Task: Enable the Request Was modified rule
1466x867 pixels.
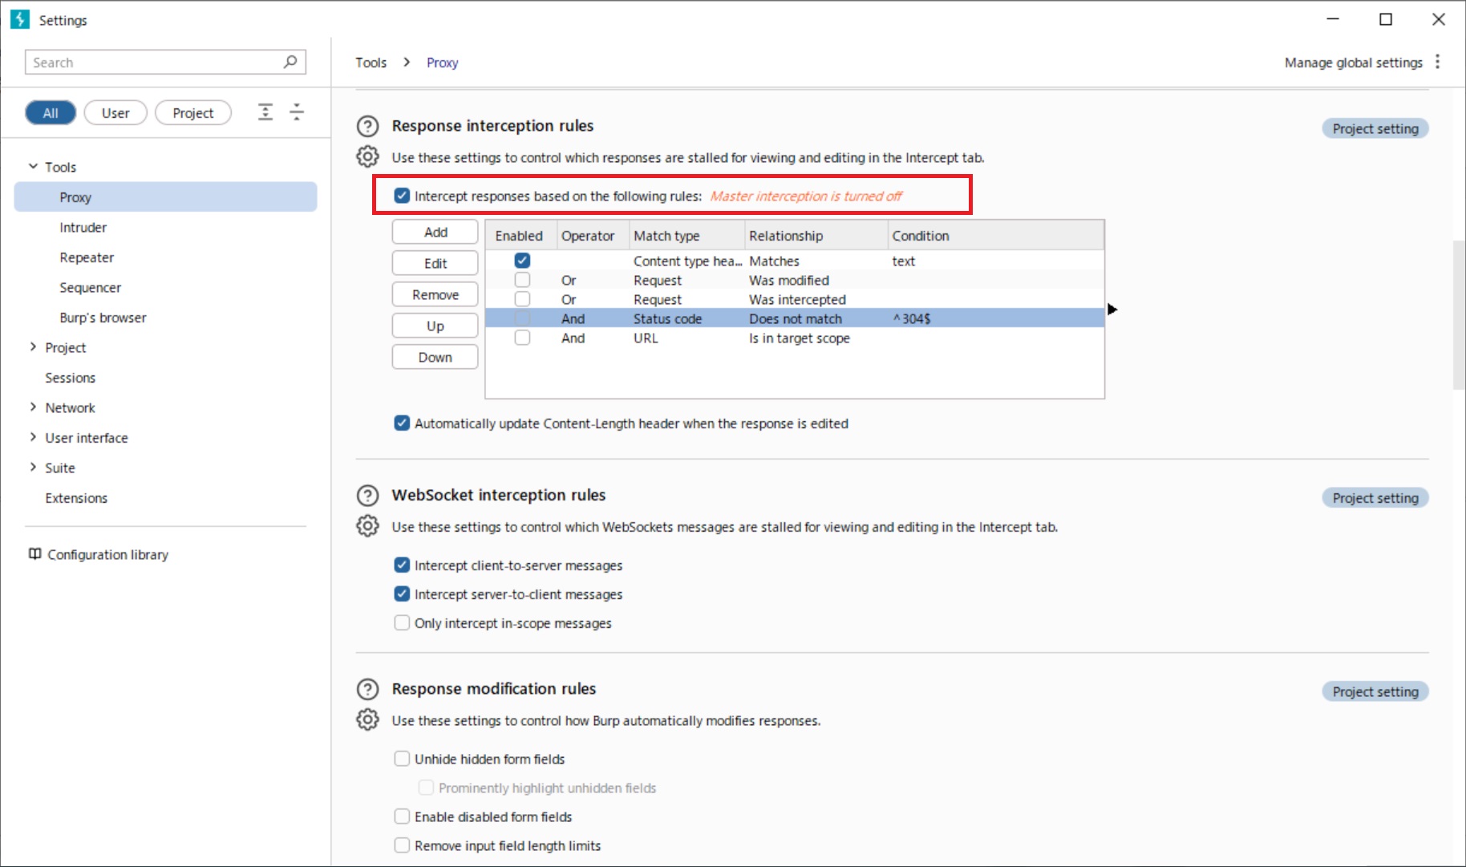Action: pyautogui.click(x=522, y=280)
